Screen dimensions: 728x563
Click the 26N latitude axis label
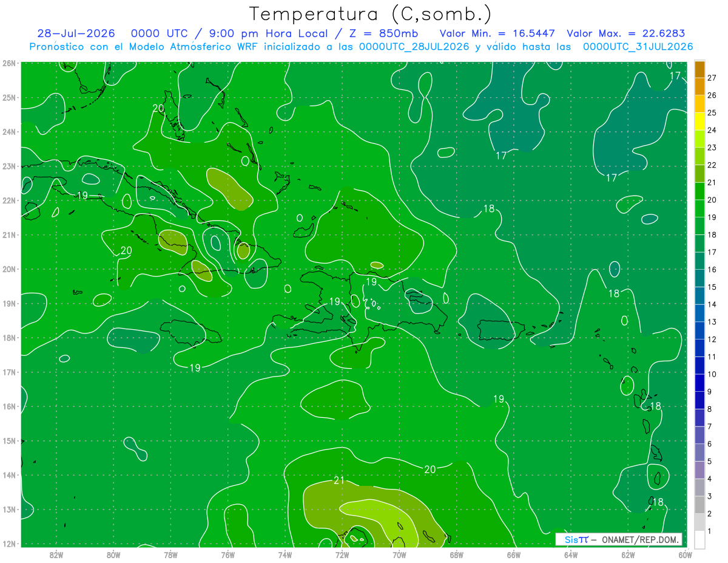(8, 63)
